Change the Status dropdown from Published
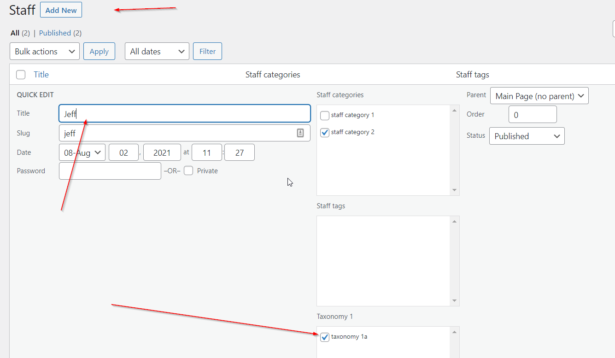This screenshot has width=615, height=358. coord(527,136)
